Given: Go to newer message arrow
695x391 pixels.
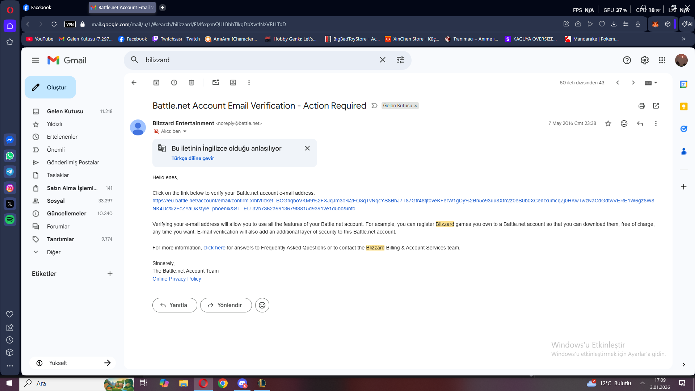Looking at the screenshot, I should pyautogui.click(x=618, y=83).
